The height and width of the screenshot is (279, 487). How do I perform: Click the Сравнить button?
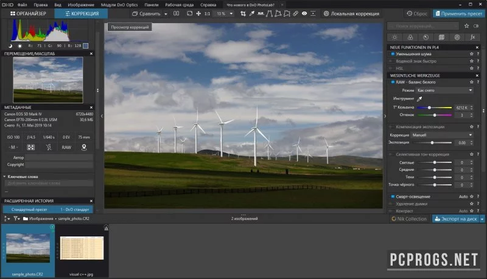tap(146, 13)
